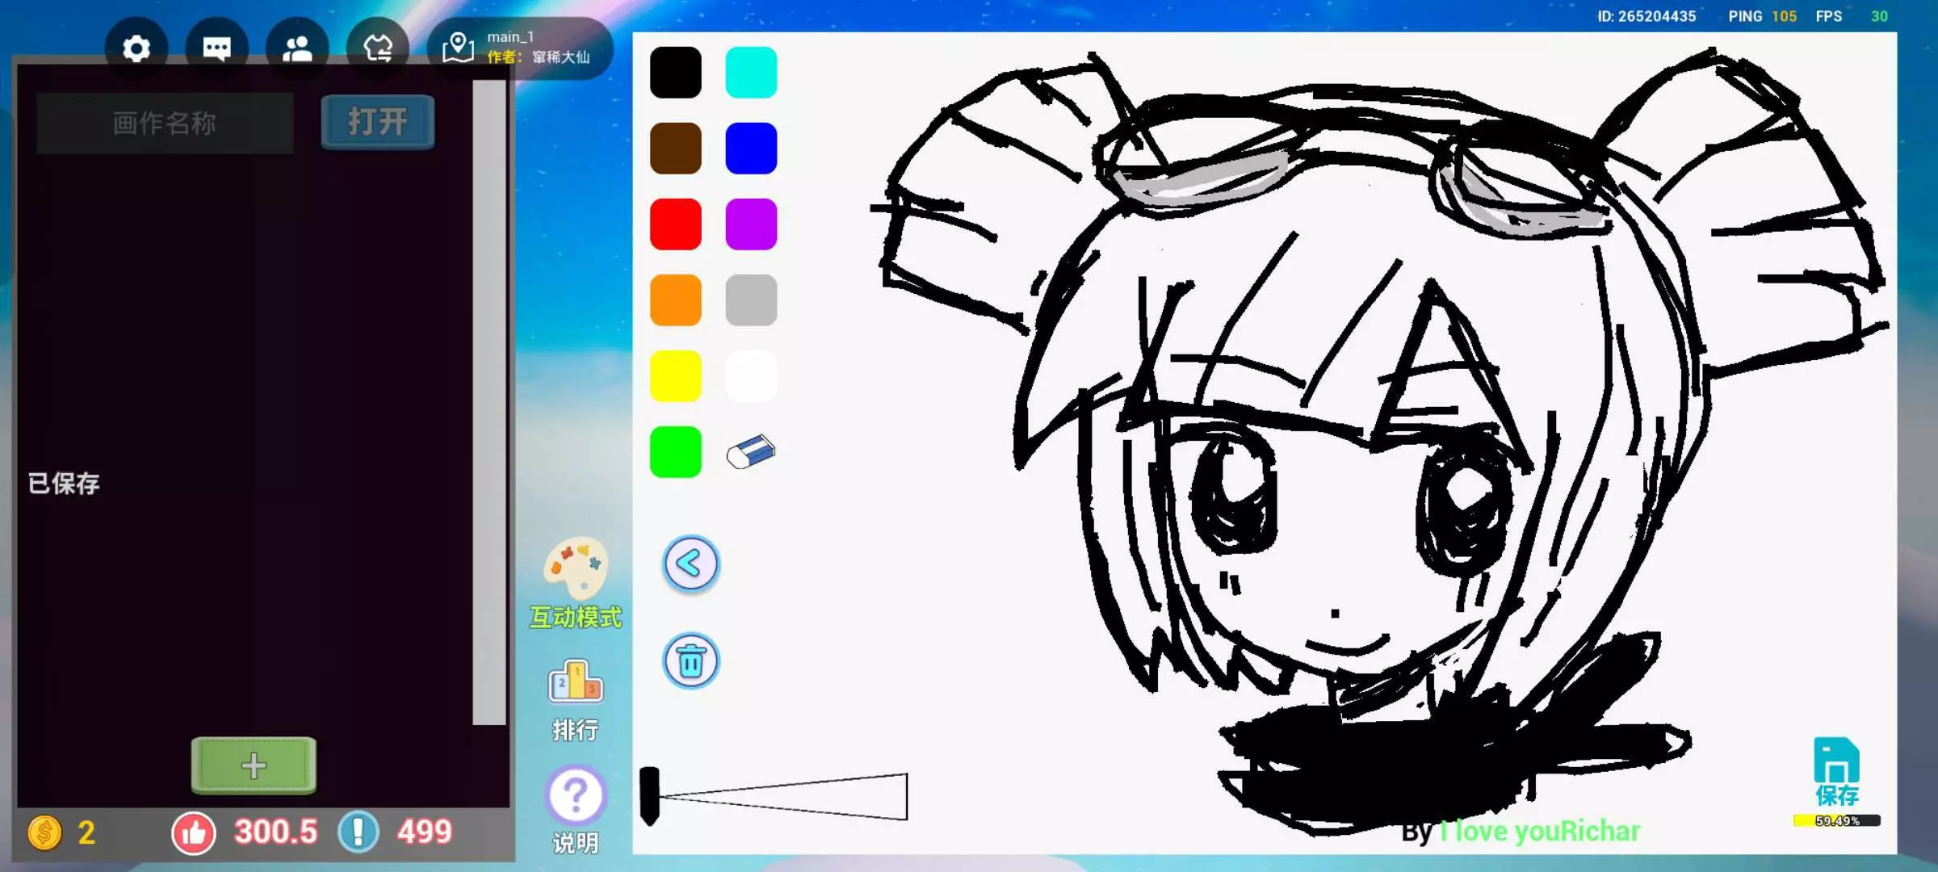Pick the red color swatch

pos(675,224)
